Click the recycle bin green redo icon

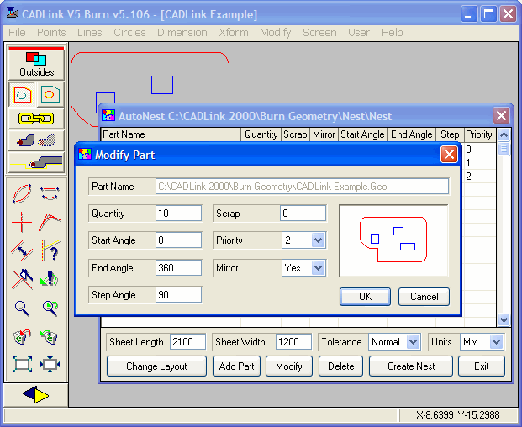pyautogui.click(x=50, y=337)
